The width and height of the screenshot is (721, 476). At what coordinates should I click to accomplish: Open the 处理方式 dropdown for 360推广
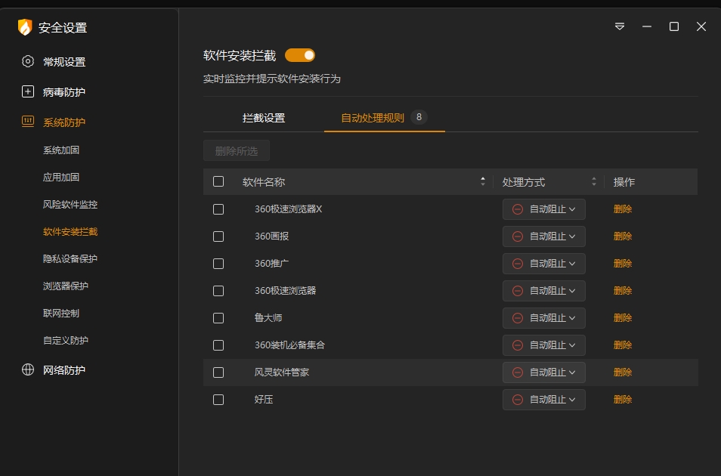point(543,263)
